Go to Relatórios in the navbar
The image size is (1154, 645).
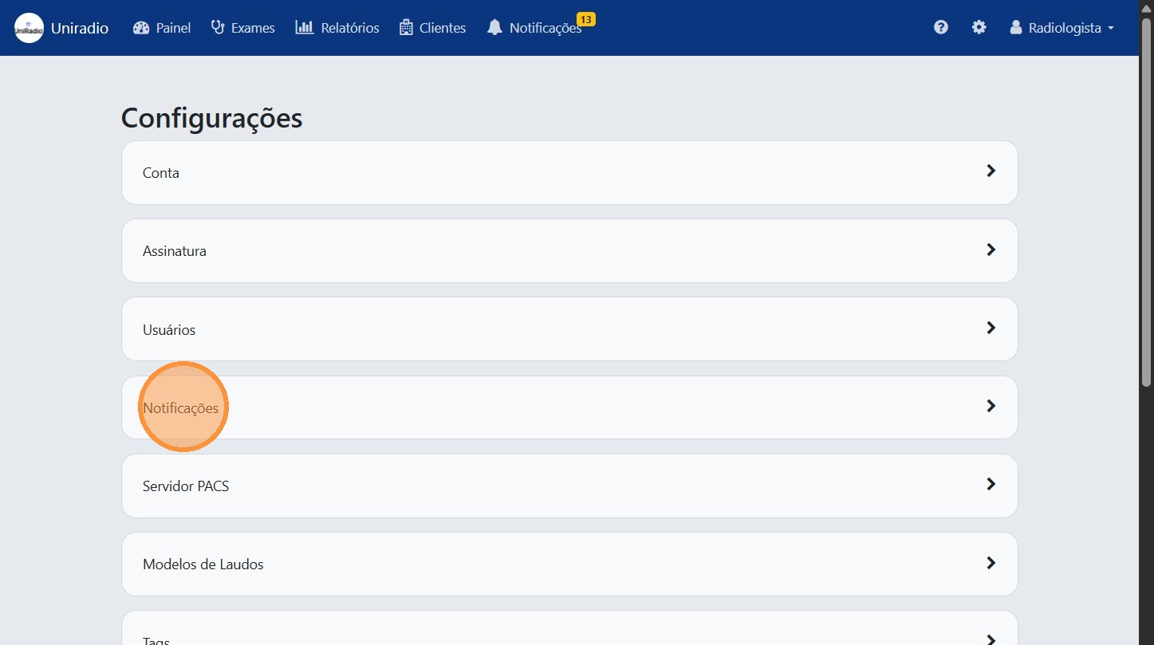coord(349,28)
